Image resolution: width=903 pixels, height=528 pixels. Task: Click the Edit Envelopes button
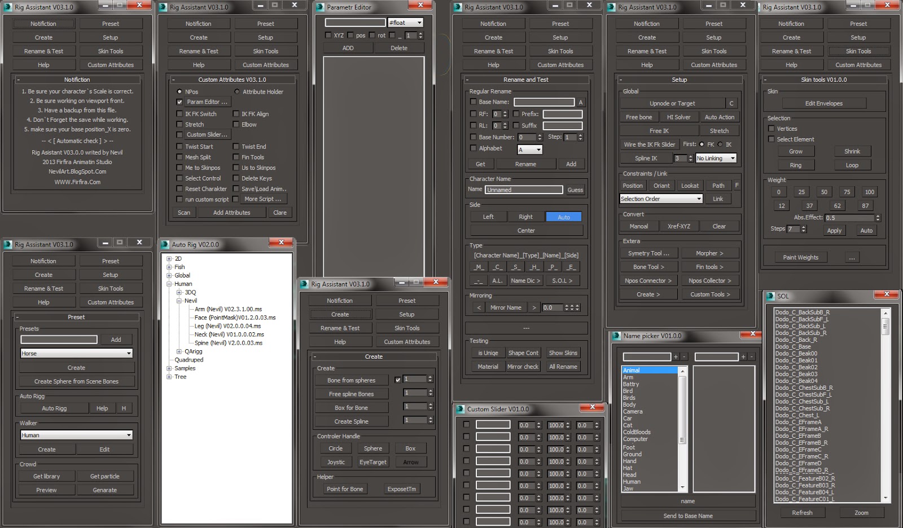823,103
